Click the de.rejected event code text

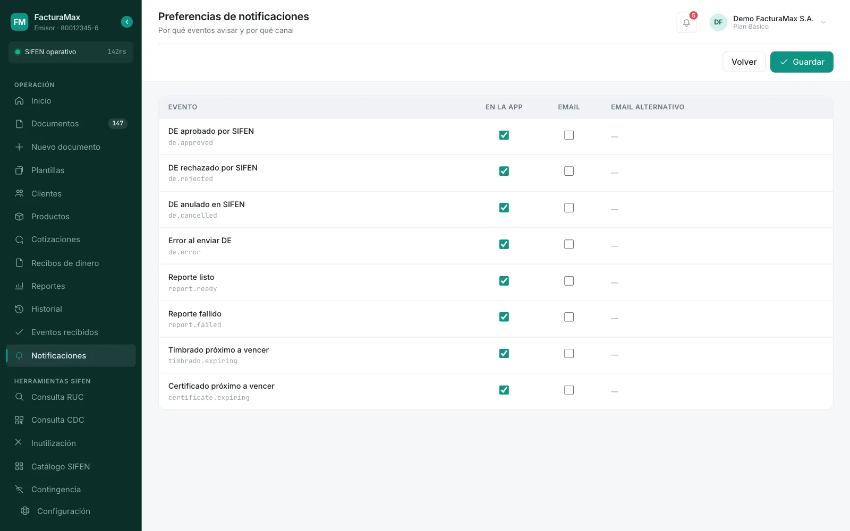[x=191, y=179]
